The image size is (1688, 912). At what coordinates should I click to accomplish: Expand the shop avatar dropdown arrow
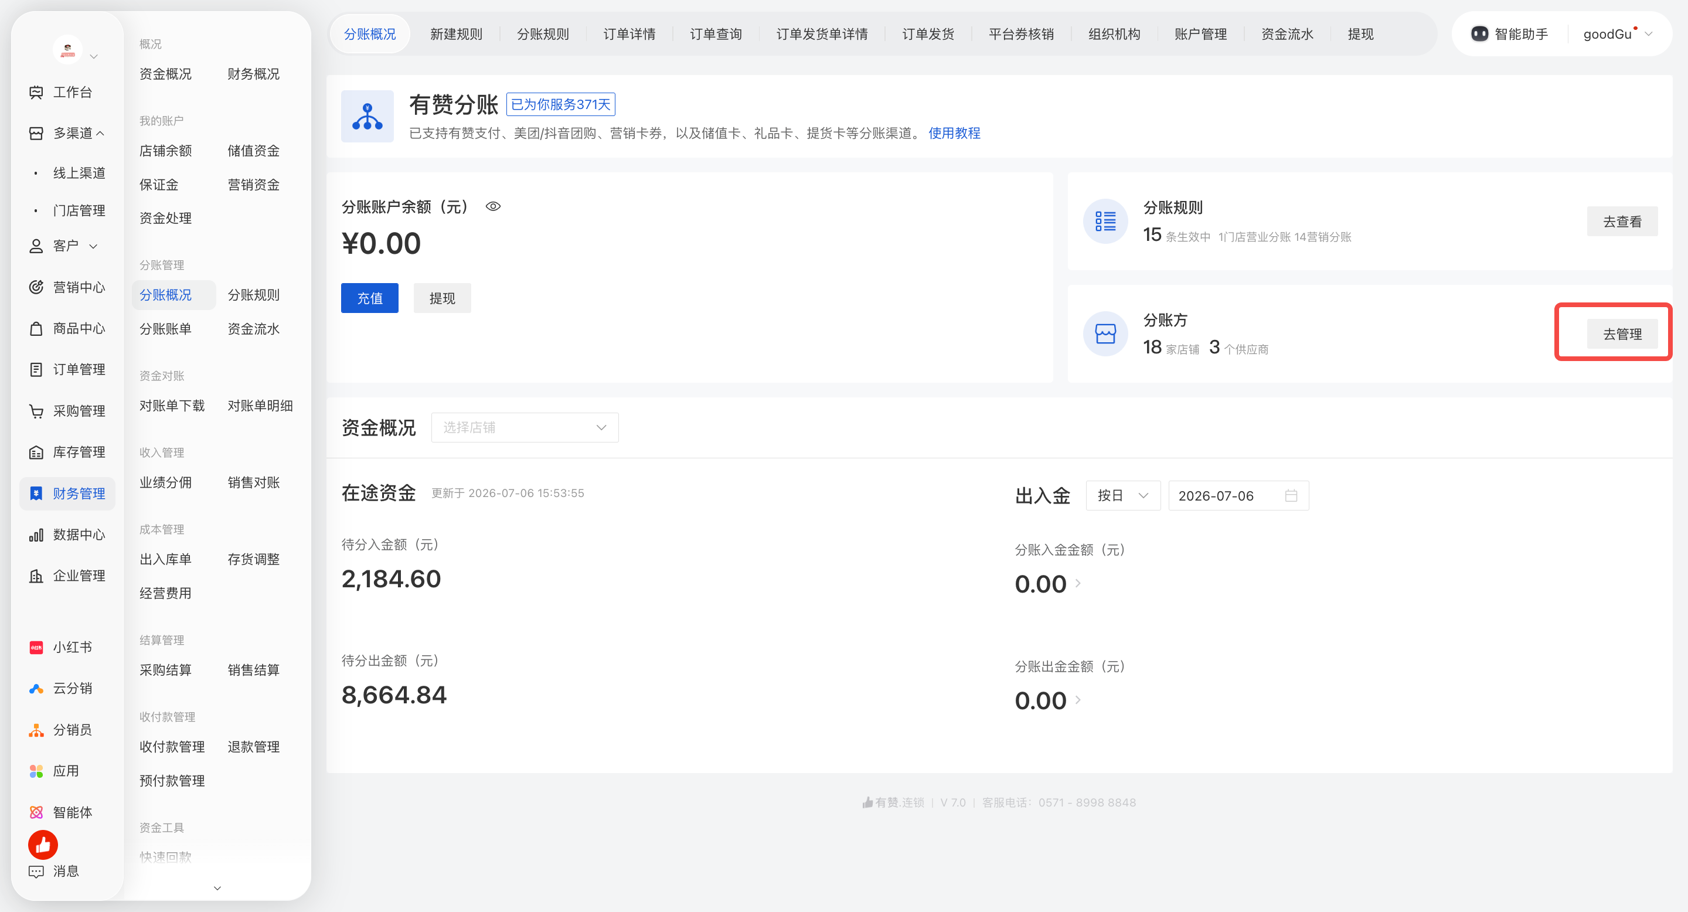click(x=94, y=56)
